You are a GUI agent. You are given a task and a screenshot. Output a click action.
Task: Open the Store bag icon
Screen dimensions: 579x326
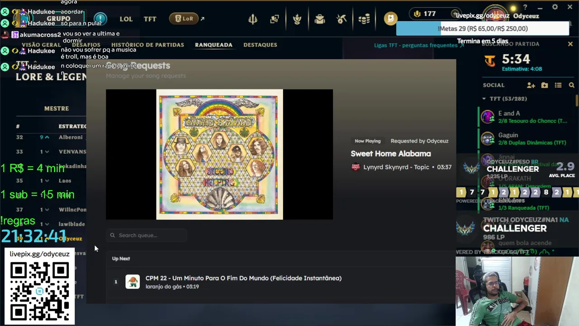click(320, 19)
